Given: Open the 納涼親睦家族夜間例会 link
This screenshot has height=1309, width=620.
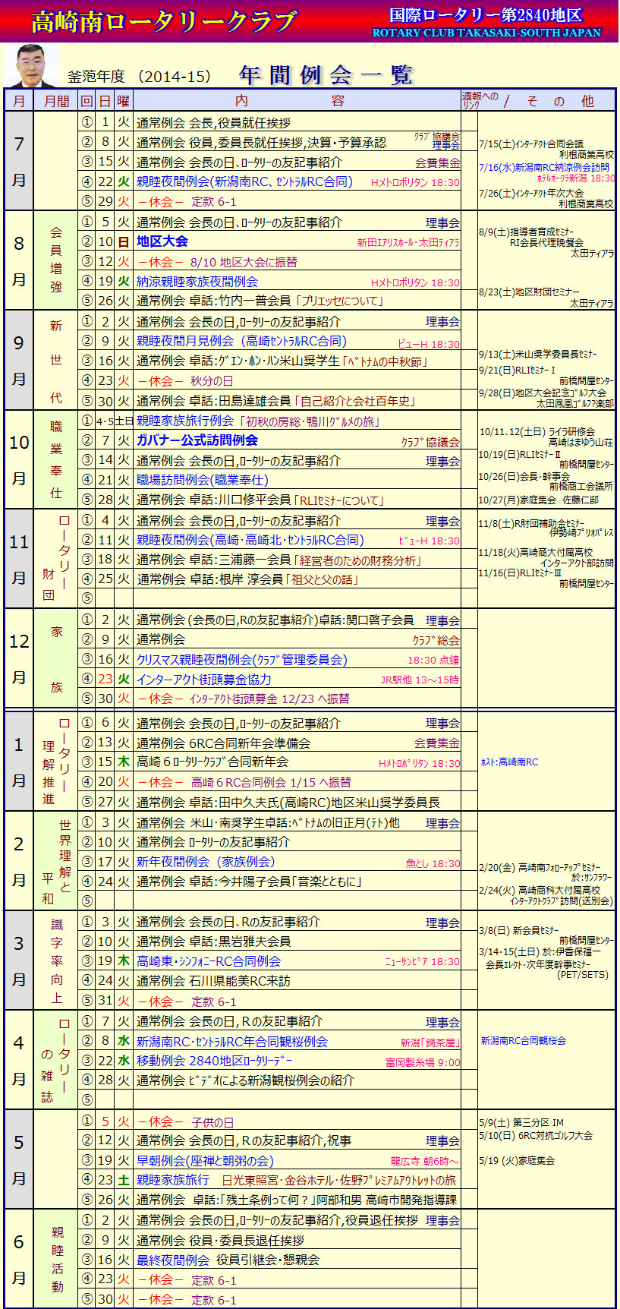Looking at the screenshot, I should 197,282.
